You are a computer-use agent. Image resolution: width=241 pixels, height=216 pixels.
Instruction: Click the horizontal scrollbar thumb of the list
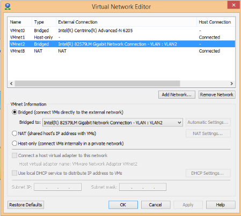[x=97, y=84]
